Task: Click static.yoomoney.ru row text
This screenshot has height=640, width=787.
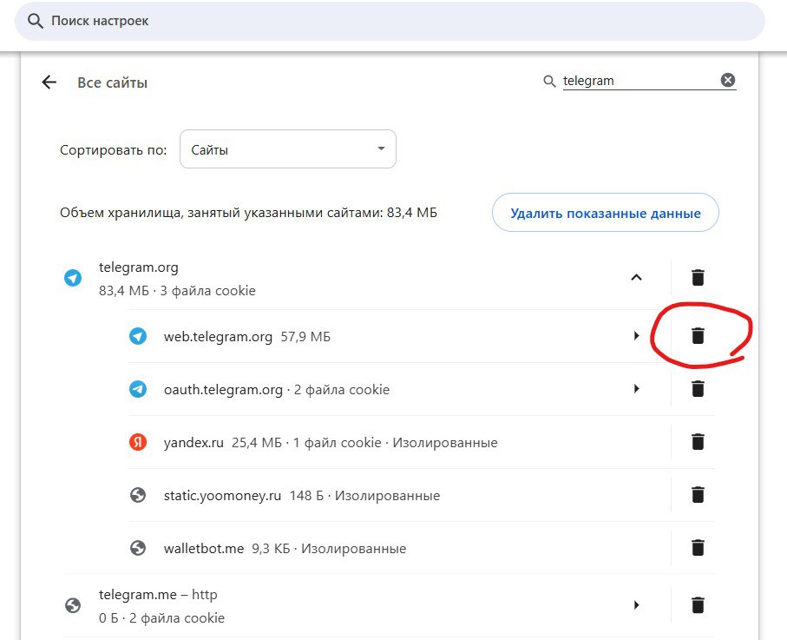Action: (x=302, y=496)
